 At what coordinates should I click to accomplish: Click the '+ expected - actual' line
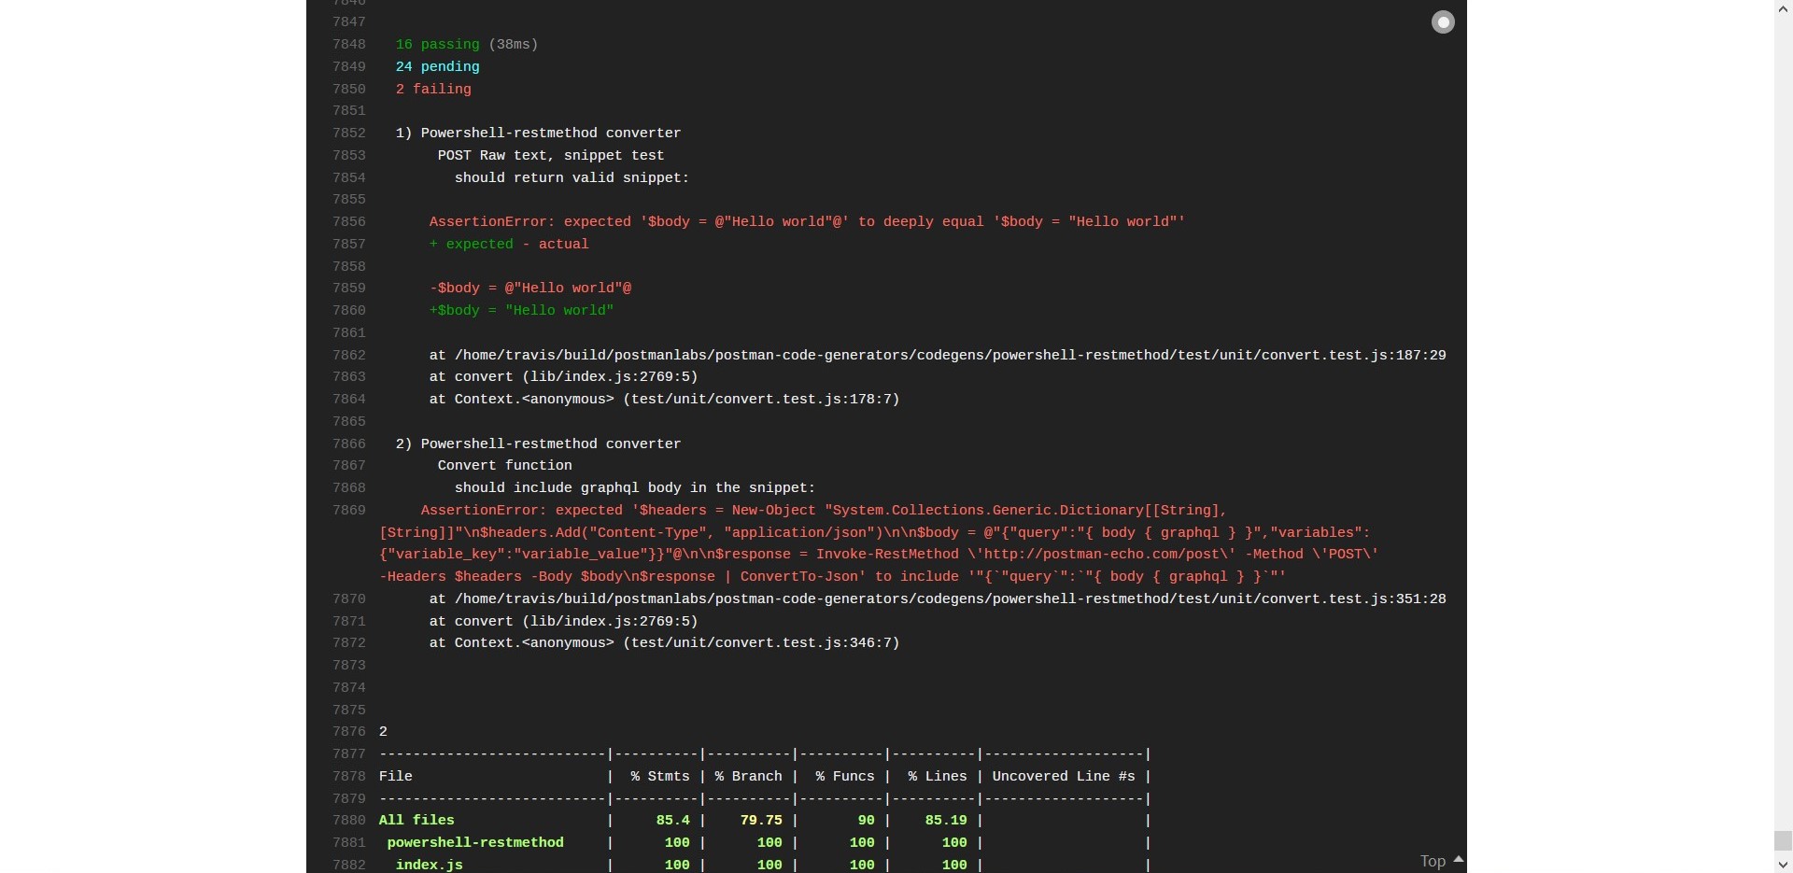click(509, 245)
